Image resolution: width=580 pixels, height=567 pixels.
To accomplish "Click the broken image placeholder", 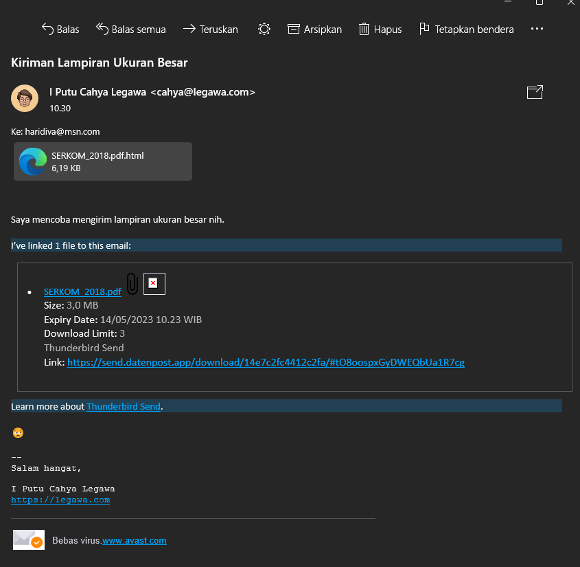I will (154, 283).
